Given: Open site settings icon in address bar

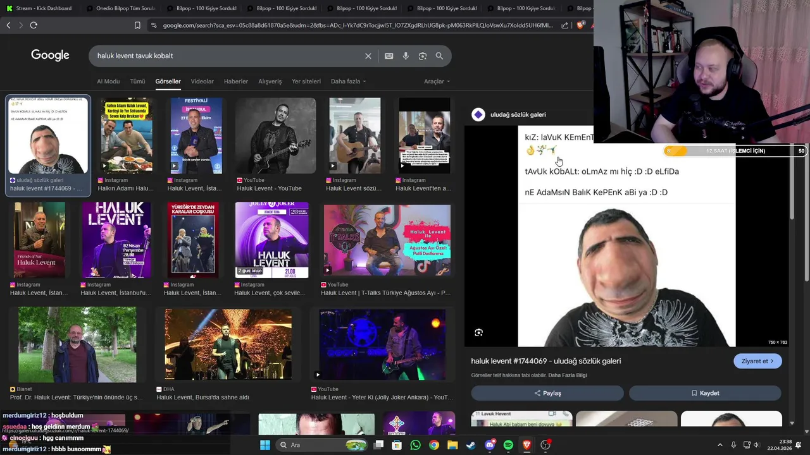Looking at the screenshot, I should [x=154, y=25].
